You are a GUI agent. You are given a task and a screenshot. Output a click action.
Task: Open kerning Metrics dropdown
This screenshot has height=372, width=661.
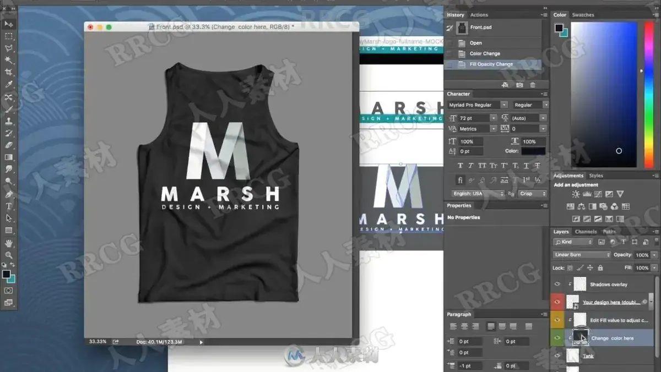[x=494, y=129]
